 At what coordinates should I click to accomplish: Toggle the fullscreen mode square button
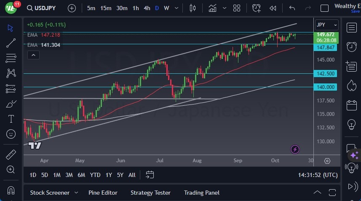(x=324, y=8)
